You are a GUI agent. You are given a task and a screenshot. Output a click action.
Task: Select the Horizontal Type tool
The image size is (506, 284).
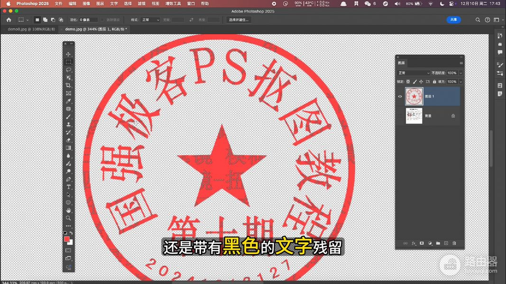(x=68, y=187)
